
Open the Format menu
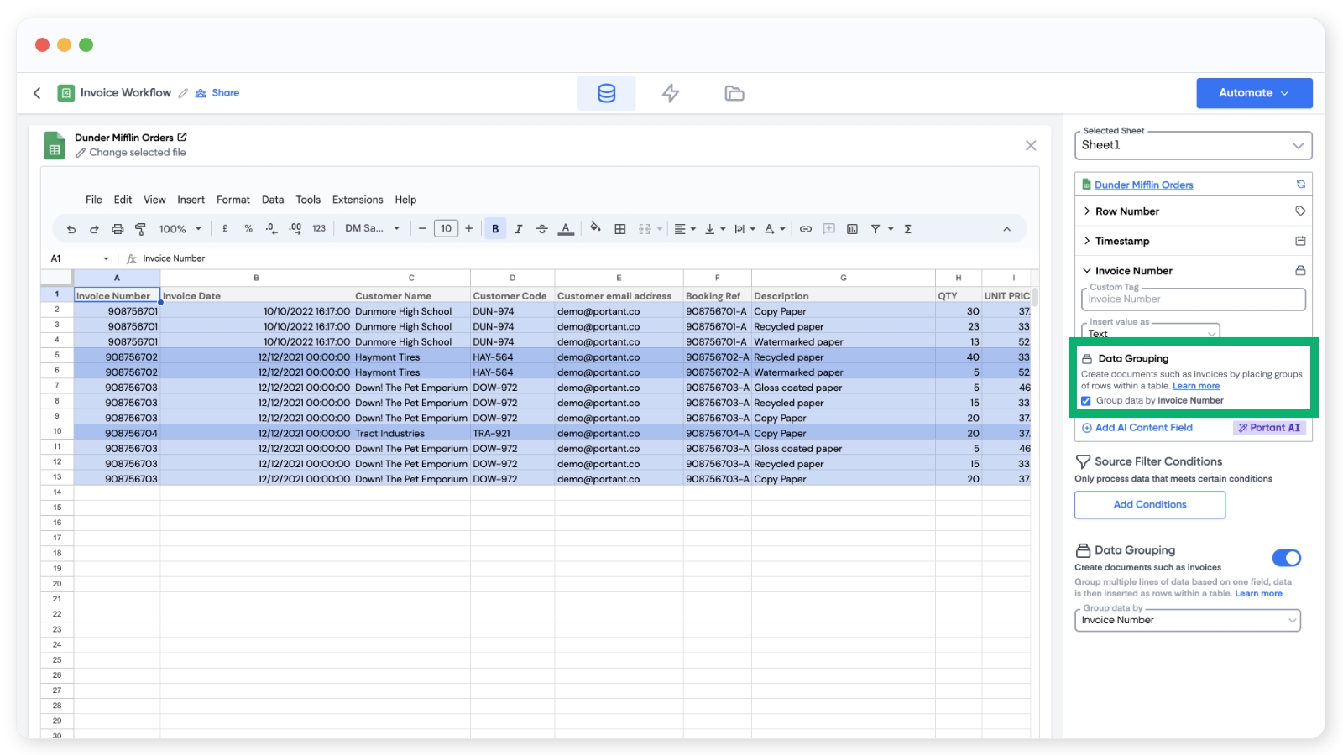click(x=233, y=200)
